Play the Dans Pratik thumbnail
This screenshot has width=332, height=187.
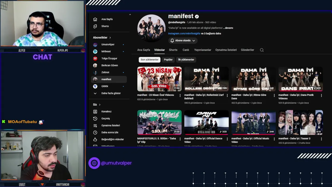pyautogui.click(x=301, y=79)
